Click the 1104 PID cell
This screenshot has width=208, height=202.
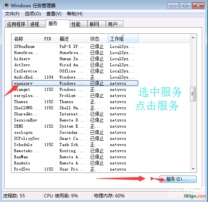[x=49, y=77]
